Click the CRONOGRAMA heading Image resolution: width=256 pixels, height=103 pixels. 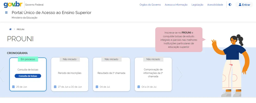17,53
